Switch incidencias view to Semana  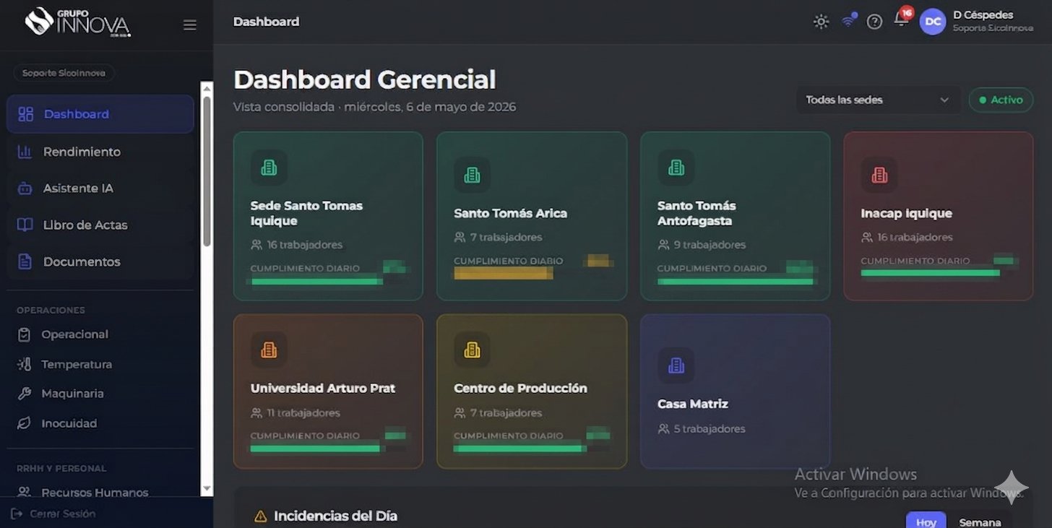pos(980,522)
